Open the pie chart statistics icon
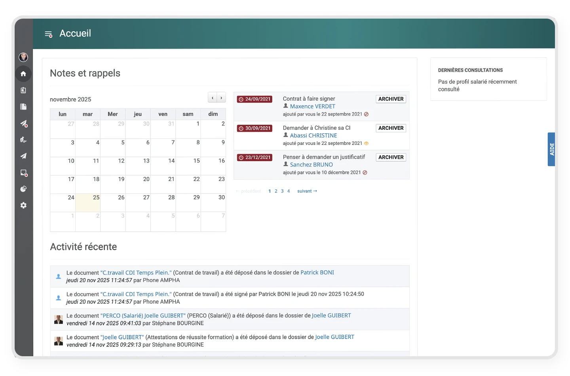Viewport: 570px width, 376px height. click(23, 189)
